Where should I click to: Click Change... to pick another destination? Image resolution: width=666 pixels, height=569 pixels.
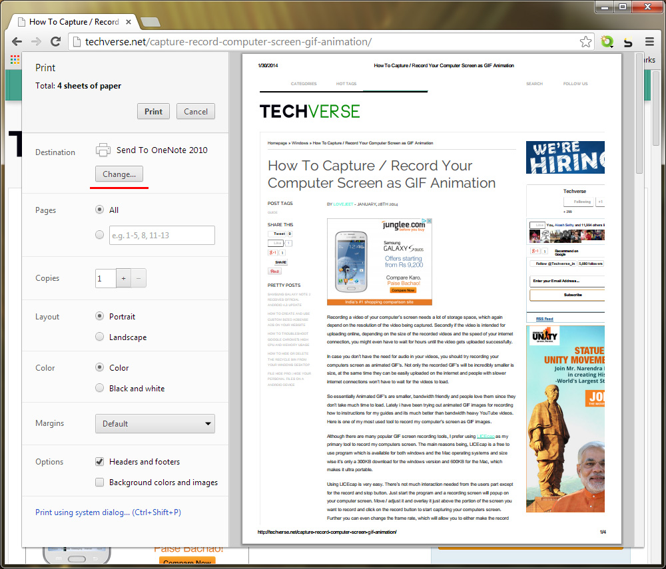(119, 174)
